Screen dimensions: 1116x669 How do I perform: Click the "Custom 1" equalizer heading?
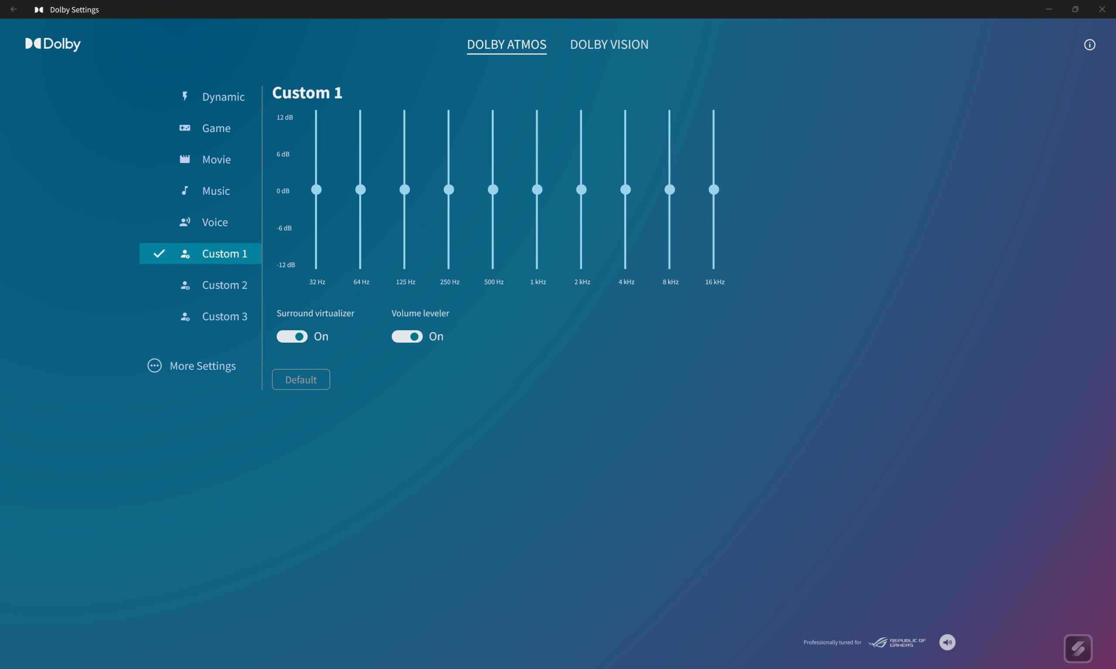click(307, 92)
